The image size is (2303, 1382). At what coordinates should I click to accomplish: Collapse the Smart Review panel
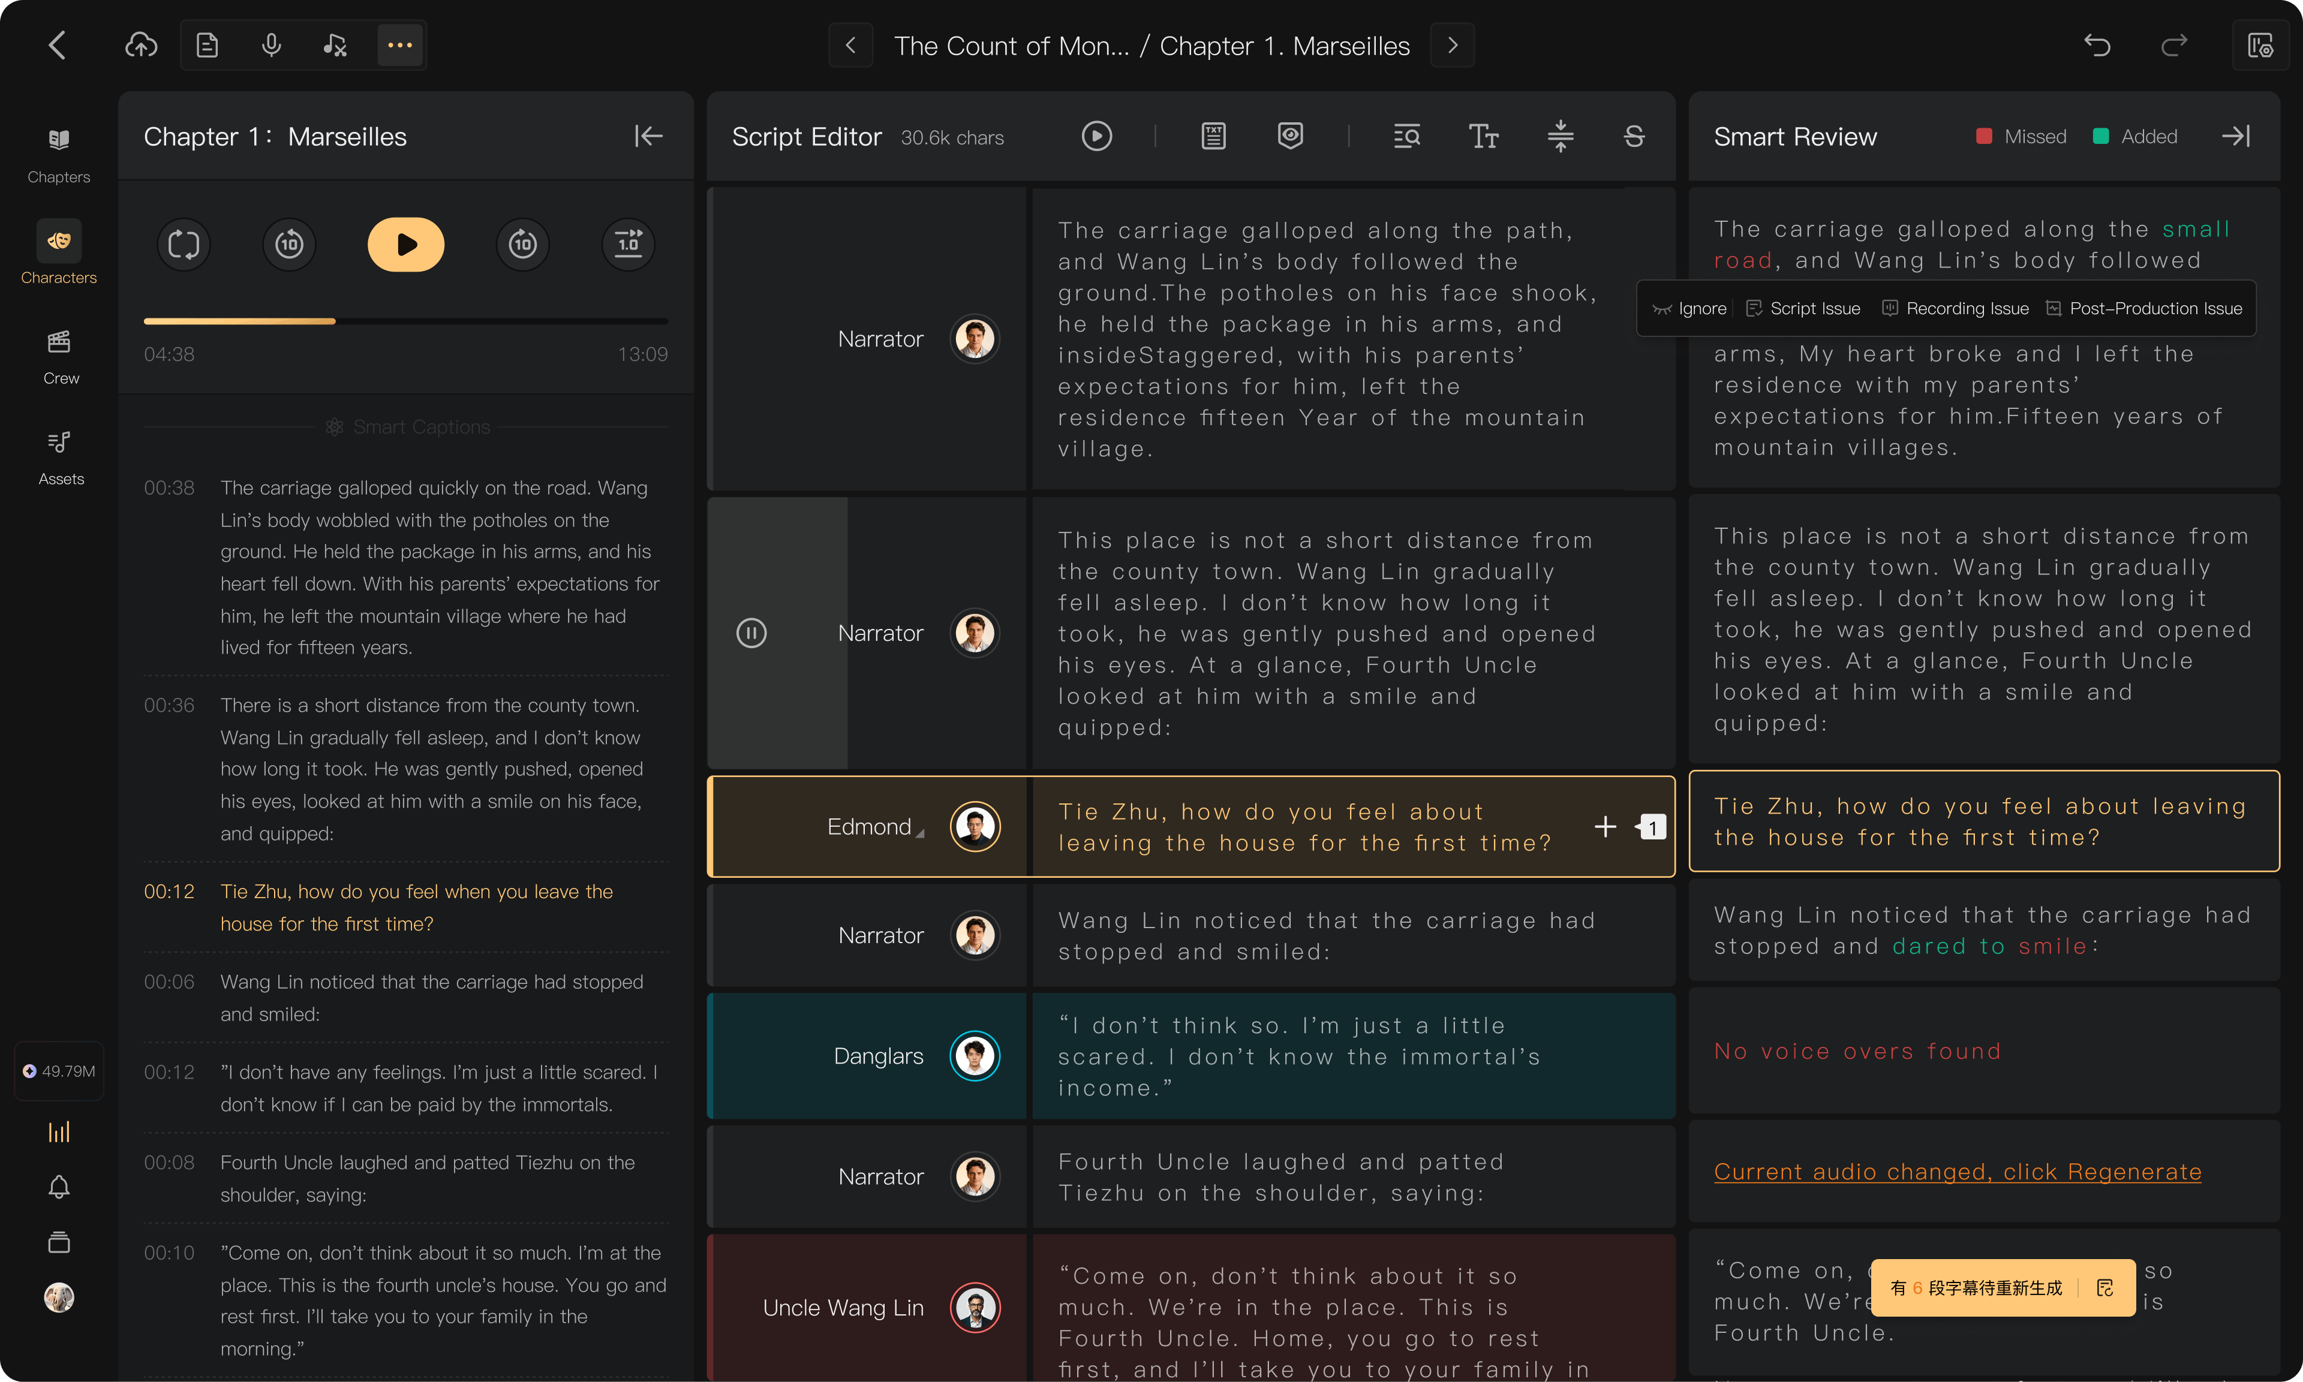[x=2237, y=136]
